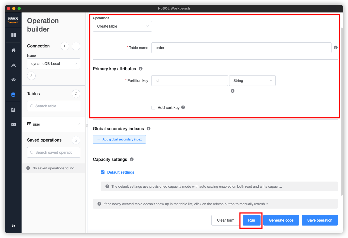The image size is (348, 238).
Task: Click the AWS logo in sidebar
Action: point(13,20)
